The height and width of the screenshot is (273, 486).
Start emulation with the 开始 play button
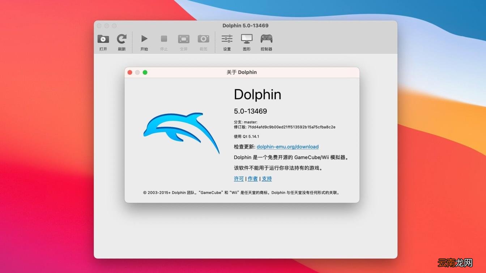[144, 39]
